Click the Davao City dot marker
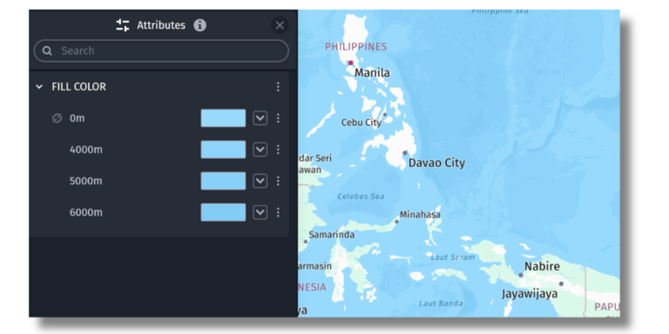 pyautogui.click(x=405, y=152)
